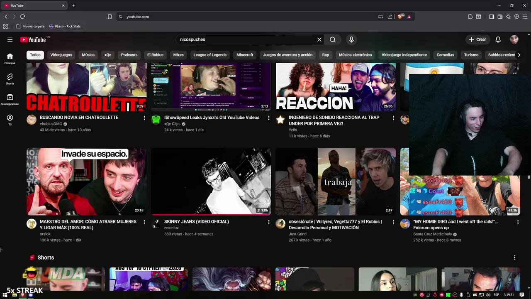
Task: Start voice search with the microphone
Action: click(351, 39)
